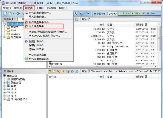Screen dimensions: 163x118
Task: Click the upper file list vertical scrollbar
Action: 159,38
